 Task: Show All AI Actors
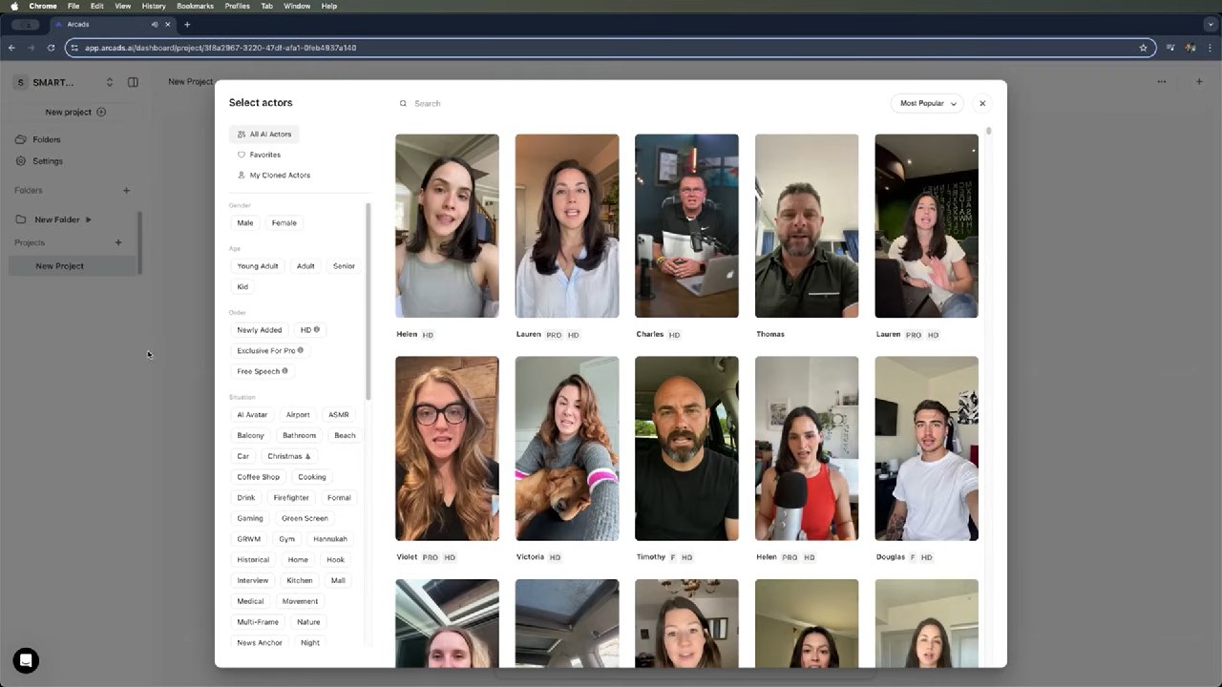[264, 135]
